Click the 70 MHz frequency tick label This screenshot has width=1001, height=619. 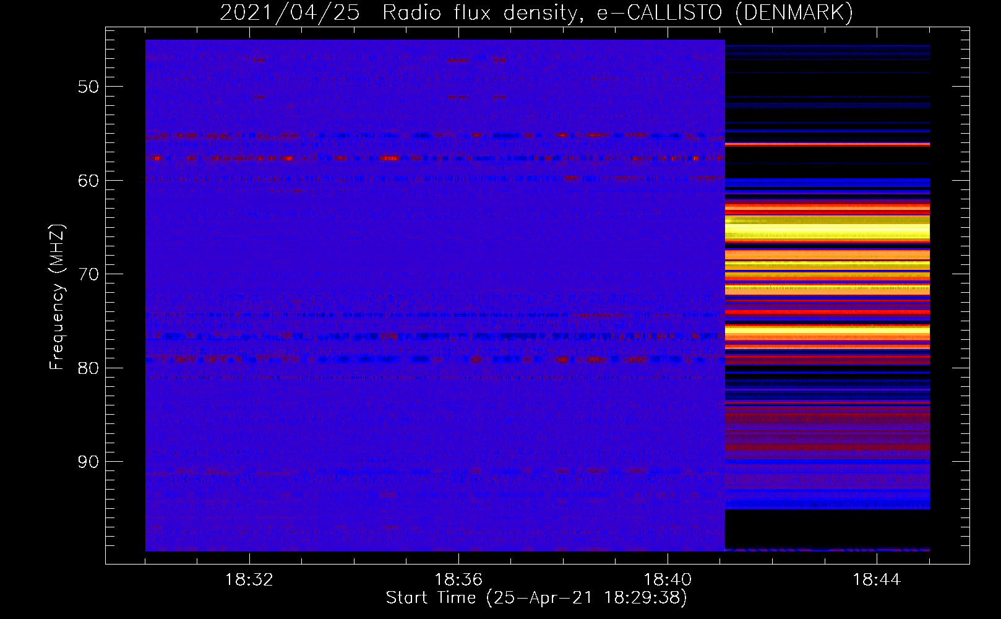coord(88,274)
